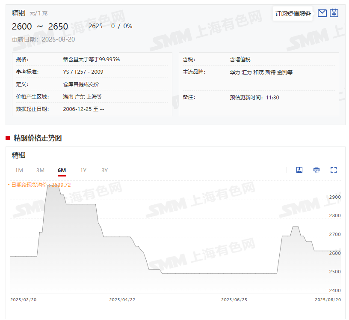Select the 3M time range tab

(x=40, y=170)
